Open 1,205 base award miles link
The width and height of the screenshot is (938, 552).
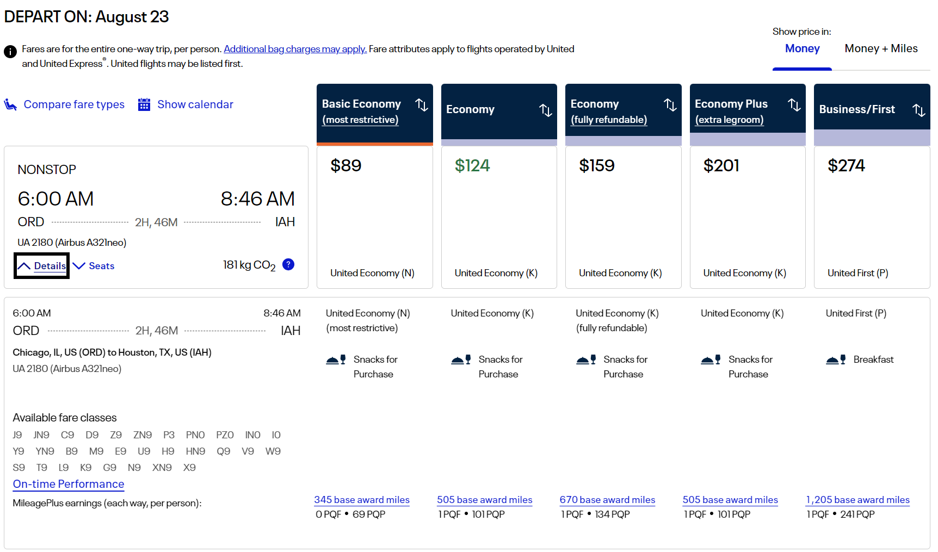pyautogui.click(x=858, y=500)
